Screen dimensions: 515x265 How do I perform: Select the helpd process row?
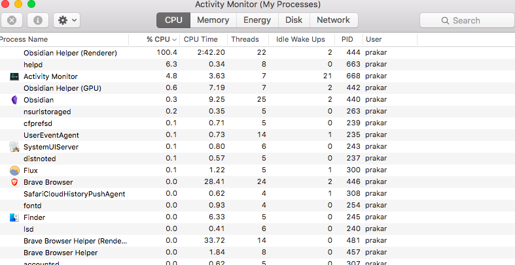[x=258, y=65]
